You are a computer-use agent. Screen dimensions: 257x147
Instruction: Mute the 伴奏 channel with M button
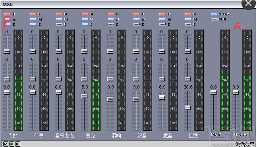click(33, 19)
